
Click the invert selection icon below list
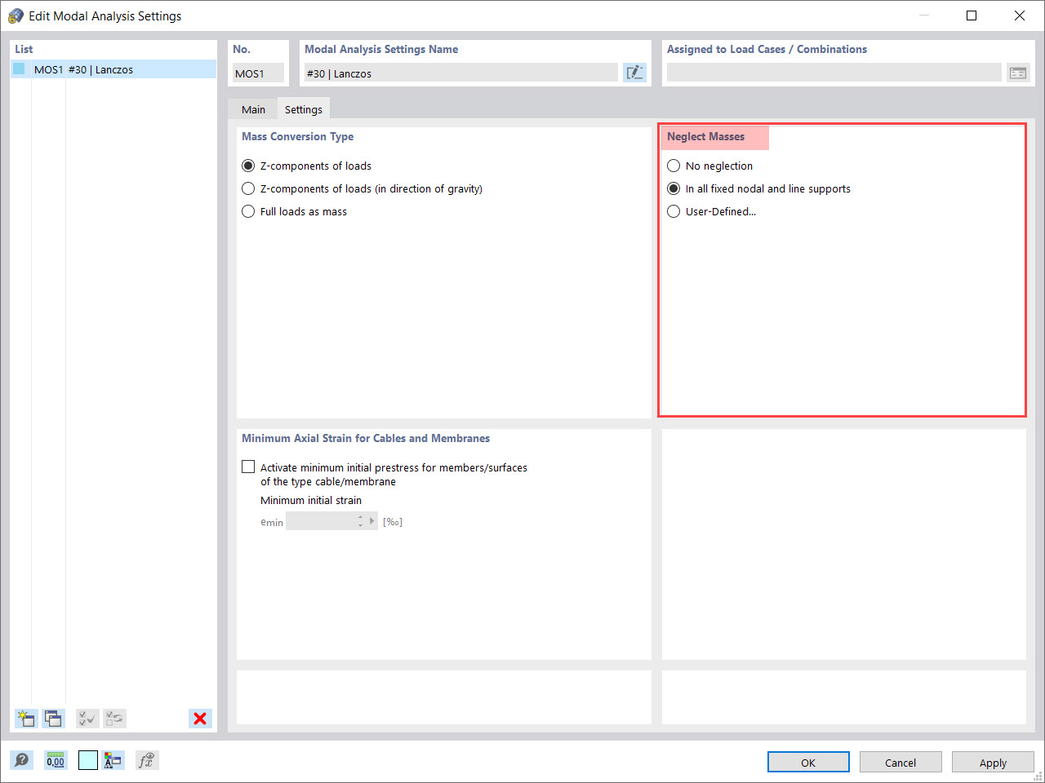tap(114, 719)
